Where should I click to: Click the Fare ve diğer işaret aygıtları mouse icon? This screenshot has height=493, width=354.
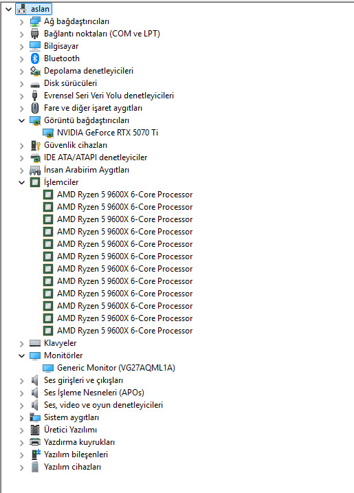[x=35, y=108]
